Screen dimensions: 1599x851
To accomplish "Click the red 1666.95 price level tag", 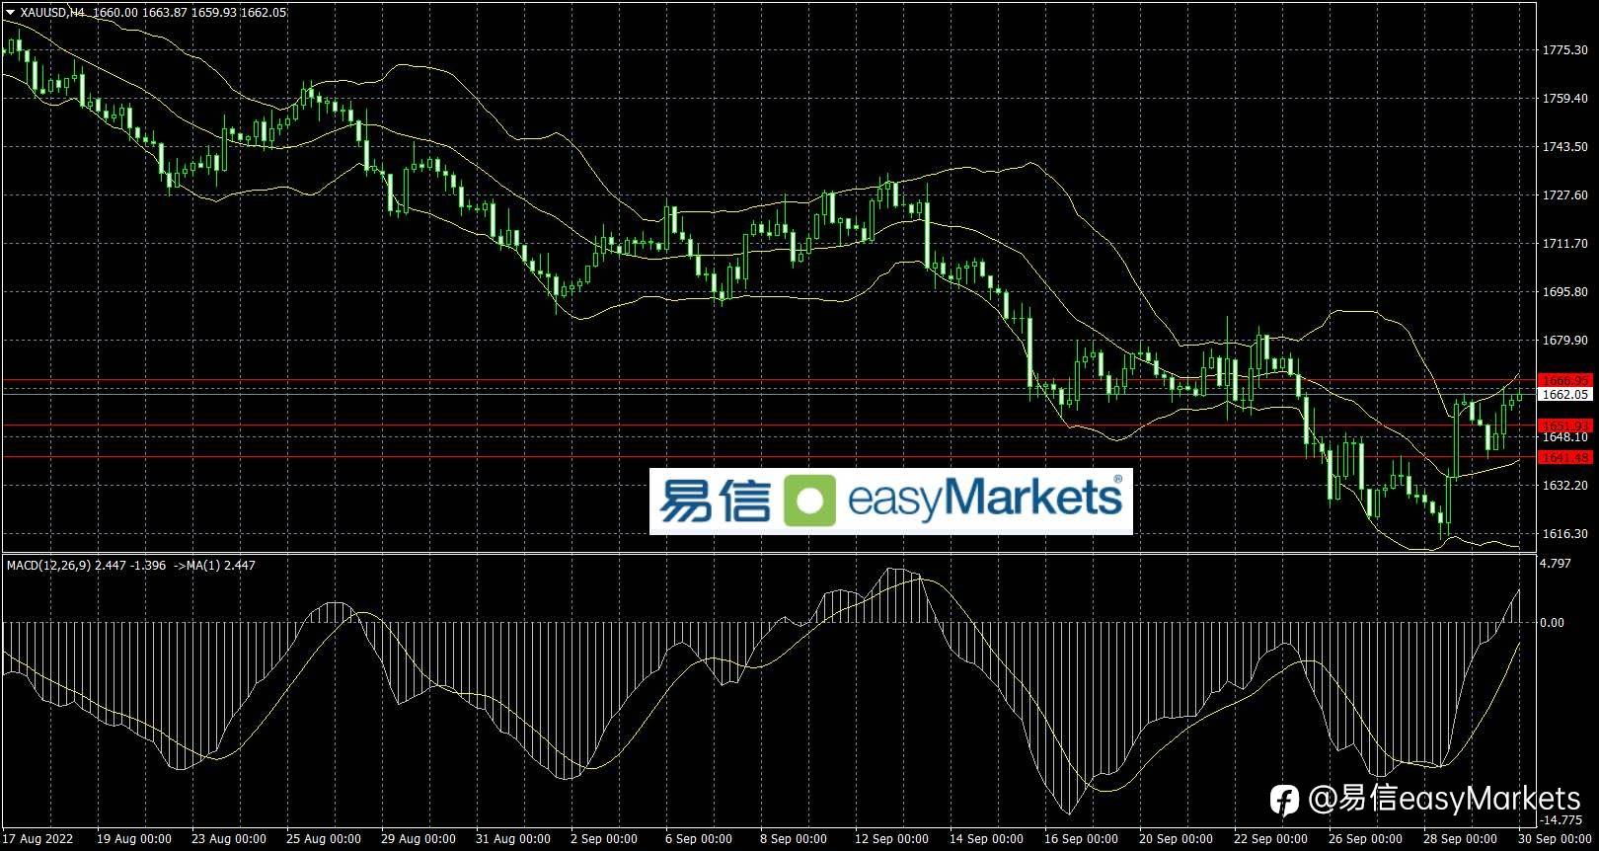I will 1565,380.
